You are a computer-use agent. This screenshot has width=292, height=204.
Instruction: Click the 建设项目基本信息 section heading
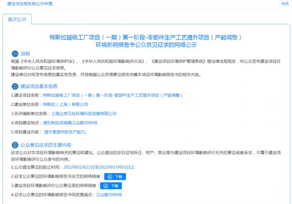point(39,87)
